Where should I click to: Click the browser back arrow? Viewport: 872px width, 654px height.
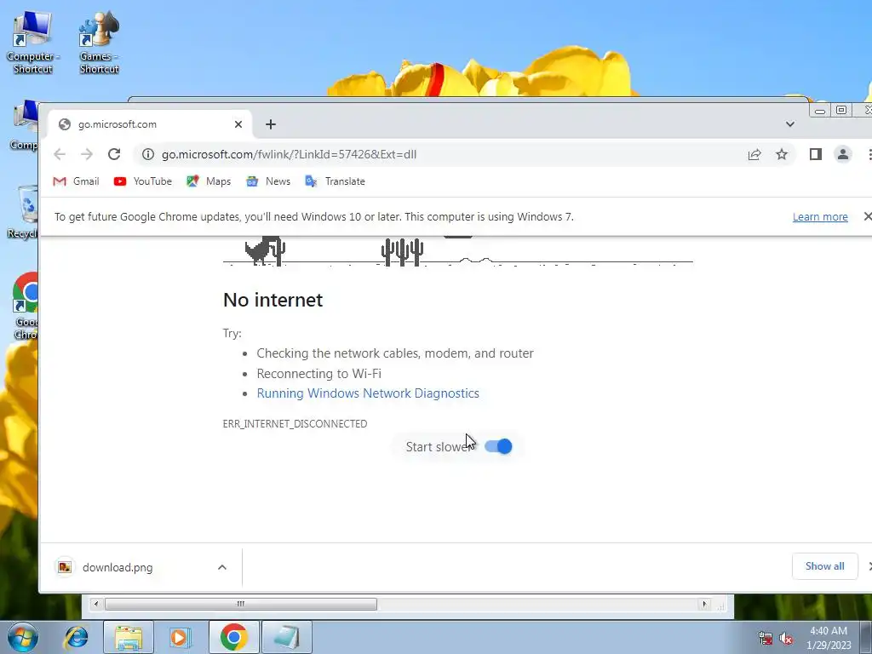(x=60, y=154)
